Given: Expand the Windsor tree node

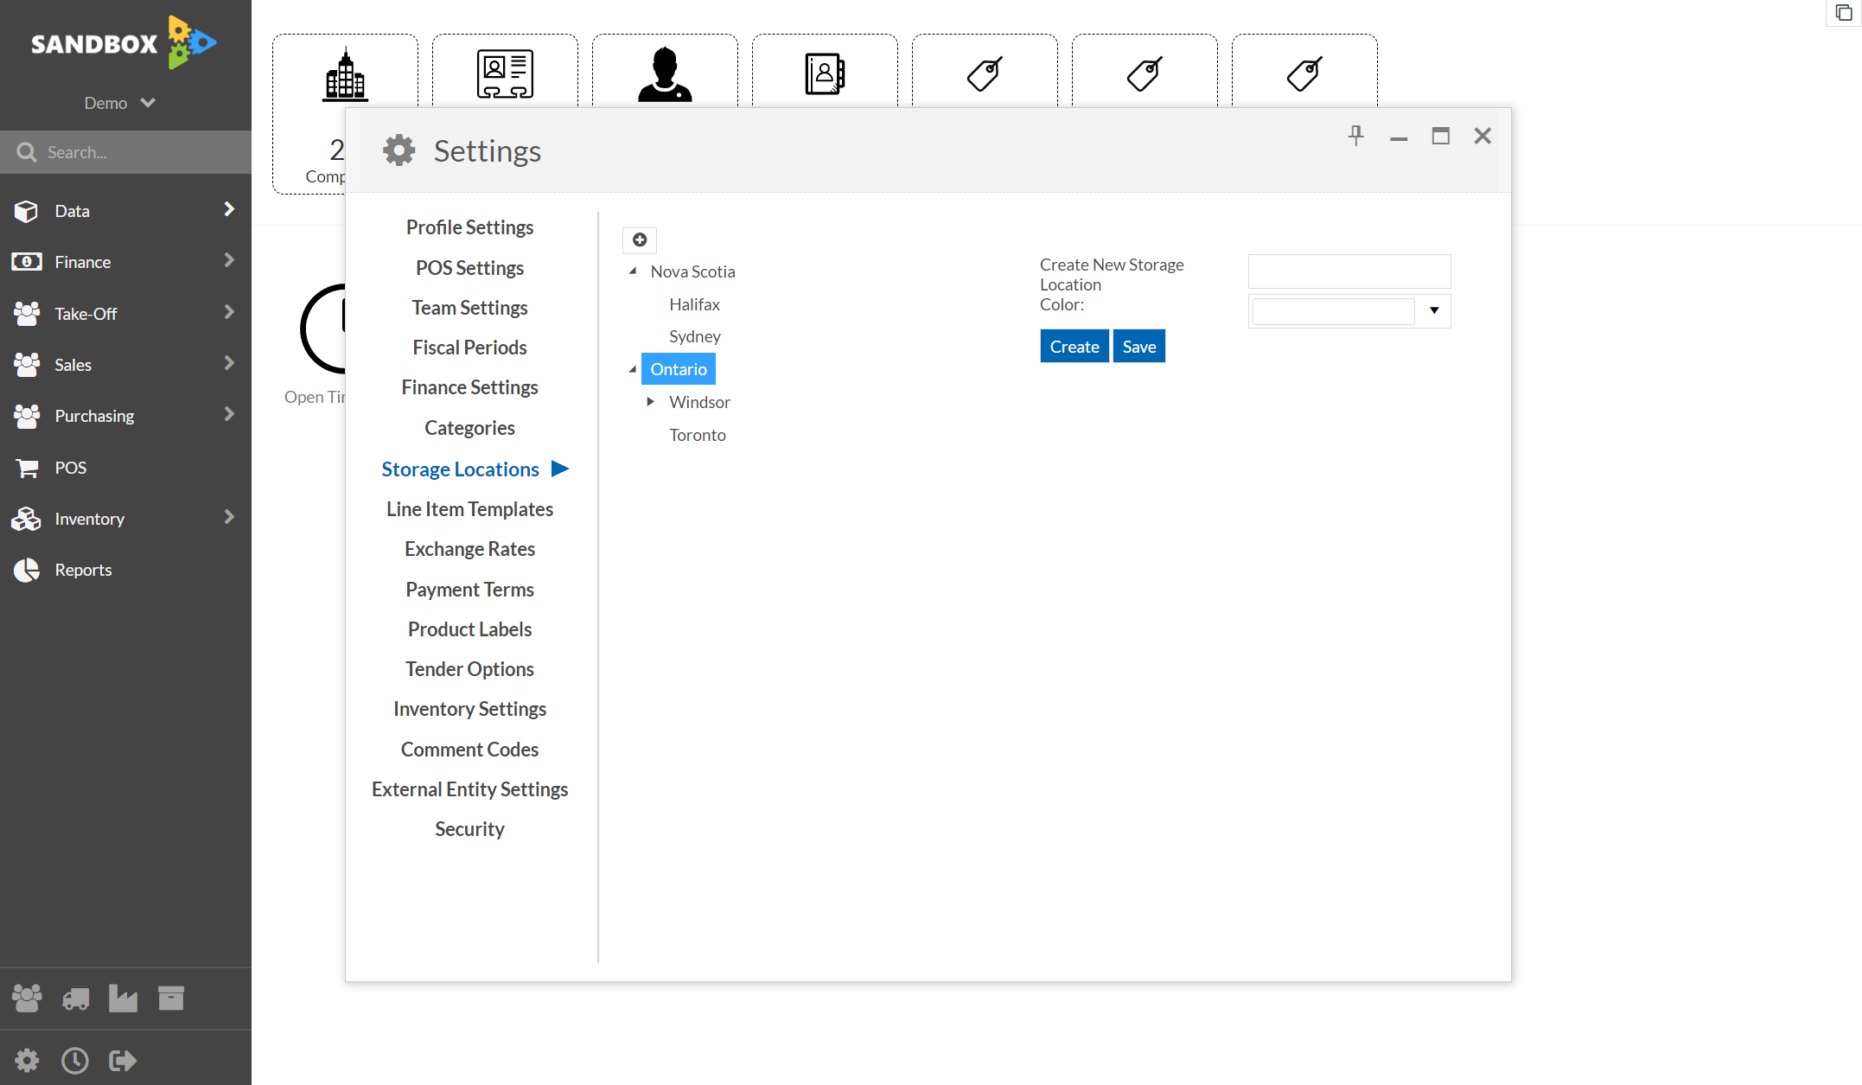Looking at the screenshot, I should coord(651,401).
